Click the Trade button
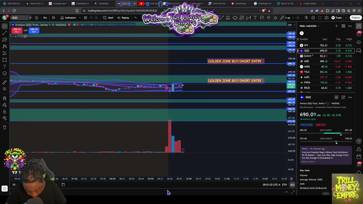The width and height of the screenshot is (363, 204). click(337, 18)
